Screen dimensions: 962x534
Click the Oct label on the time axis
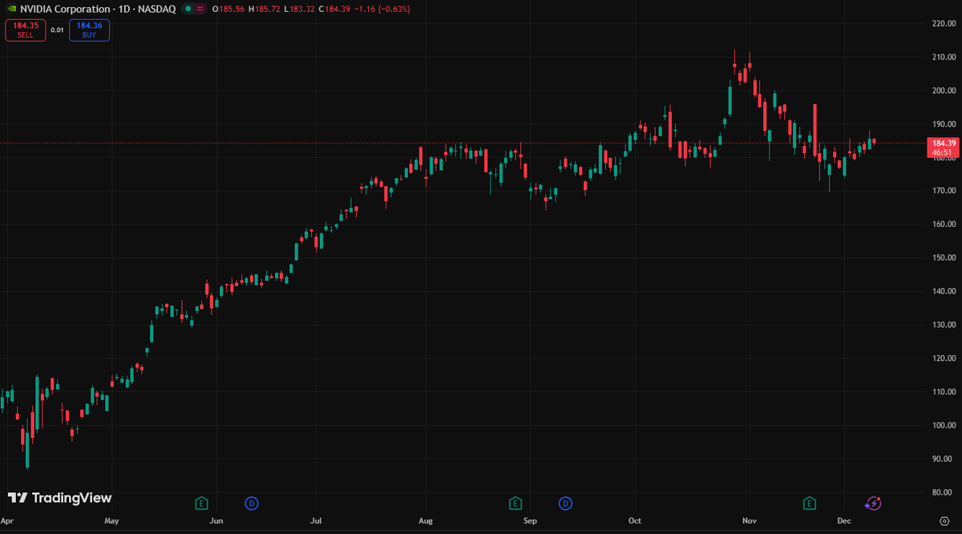coord(635,521)
